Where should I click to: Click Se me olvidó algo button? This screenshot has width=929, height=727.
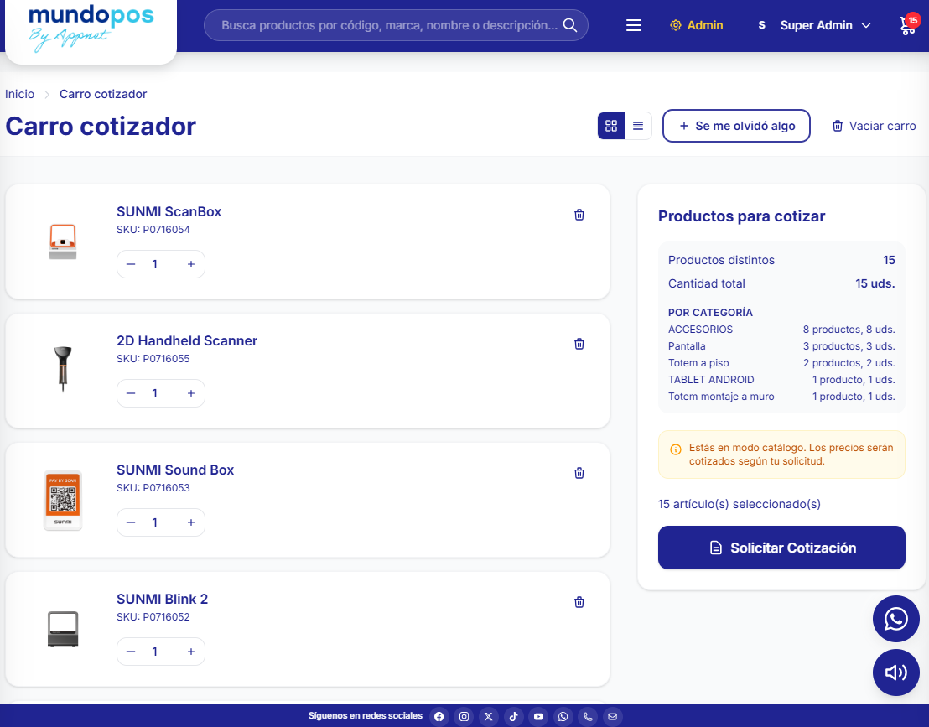(x=736, y=126)
